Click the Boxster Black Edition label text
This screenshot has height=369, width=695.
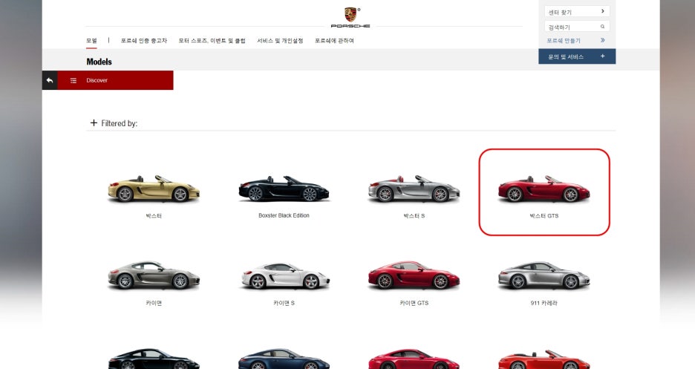pyautogui.click(x=284, y=215)
